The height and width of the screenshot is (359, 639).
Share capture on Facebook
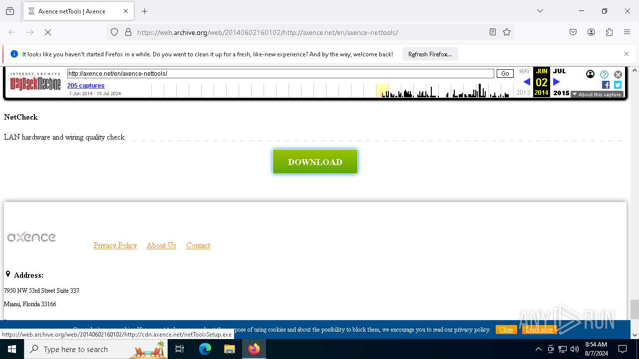tap(606, 85)
